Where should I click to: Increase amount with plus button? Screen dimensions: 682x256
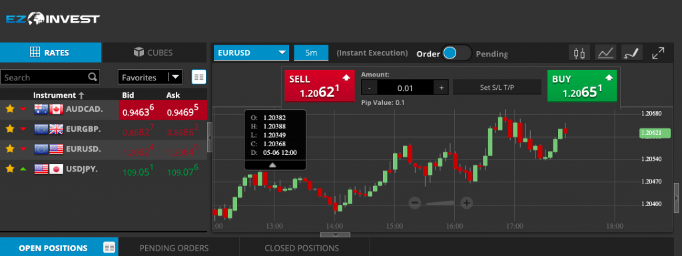pyautogui.click(x=441, y=88)
